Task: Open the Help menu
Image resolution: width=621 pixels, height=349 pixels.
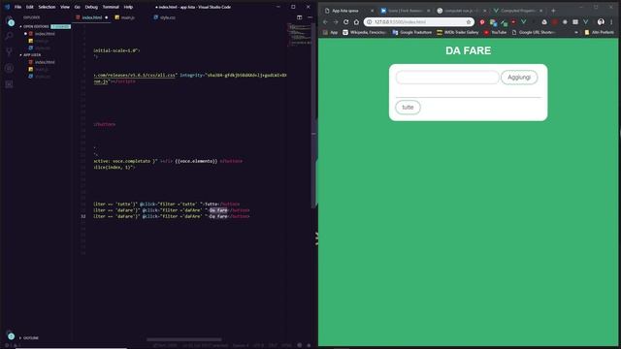Action: 128,7
